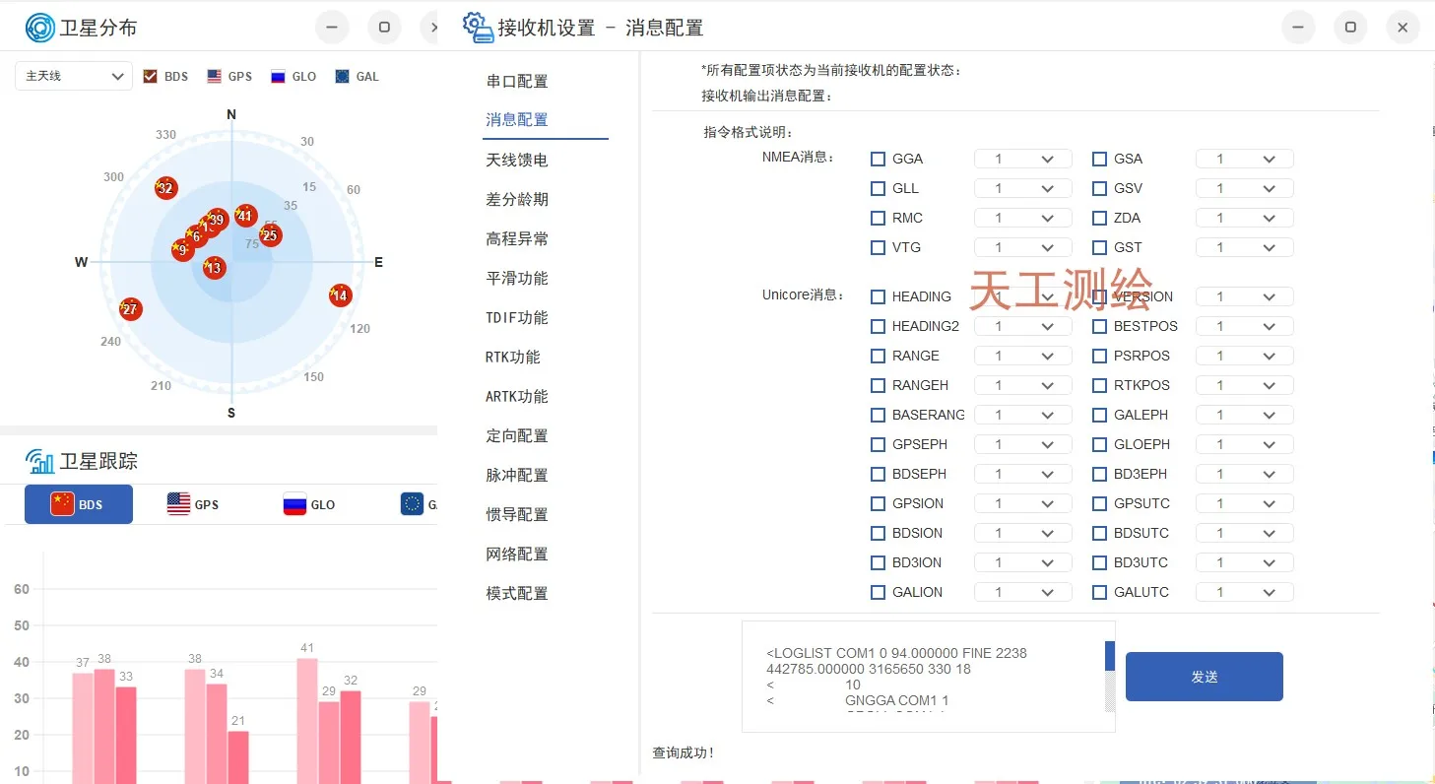Open BDSUTC rate dropdown
Screen dimensions: 1435x784
pos(1244,533)
